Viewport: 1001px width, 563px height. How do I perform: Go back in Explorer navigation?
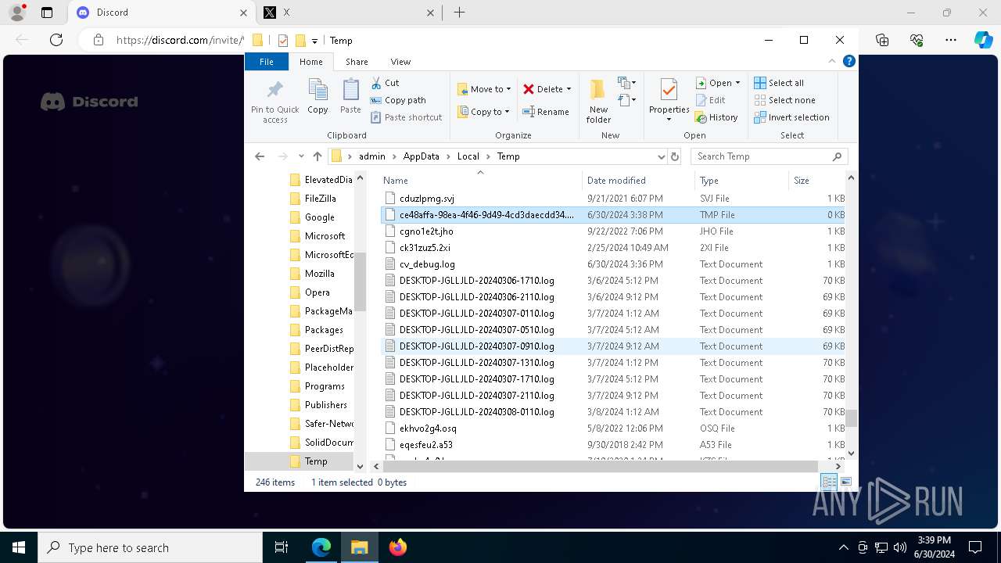(260, 156)
